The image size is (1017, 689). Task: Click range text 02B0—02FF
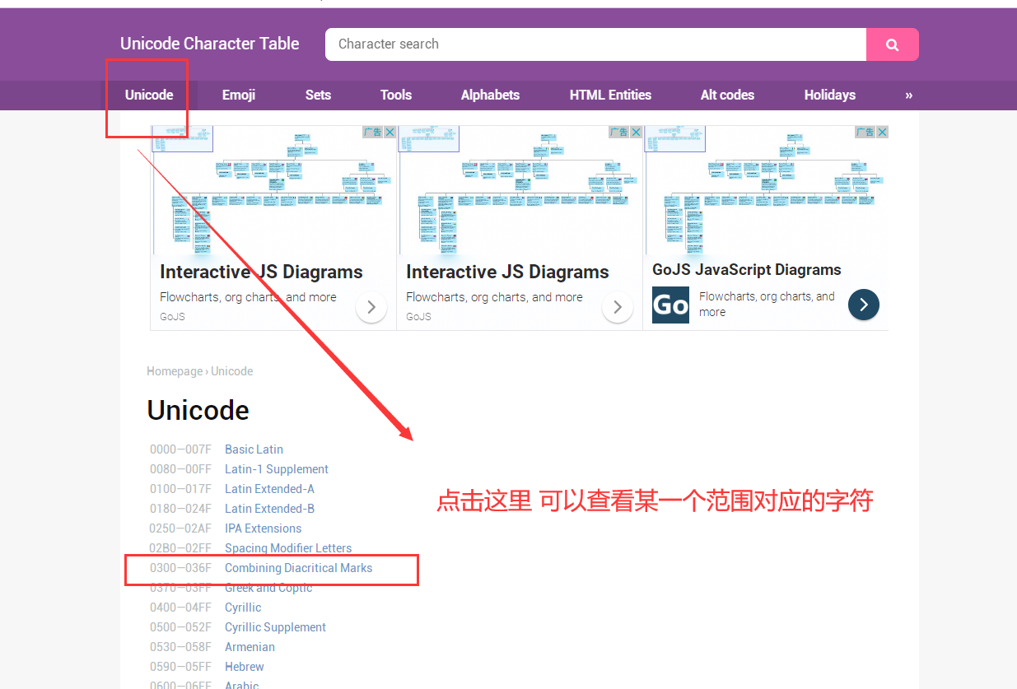pyautogui.click(x=180, y=548)
